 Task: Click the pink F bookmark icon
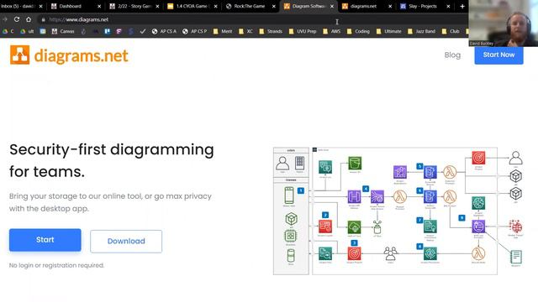tap(119, 31)
